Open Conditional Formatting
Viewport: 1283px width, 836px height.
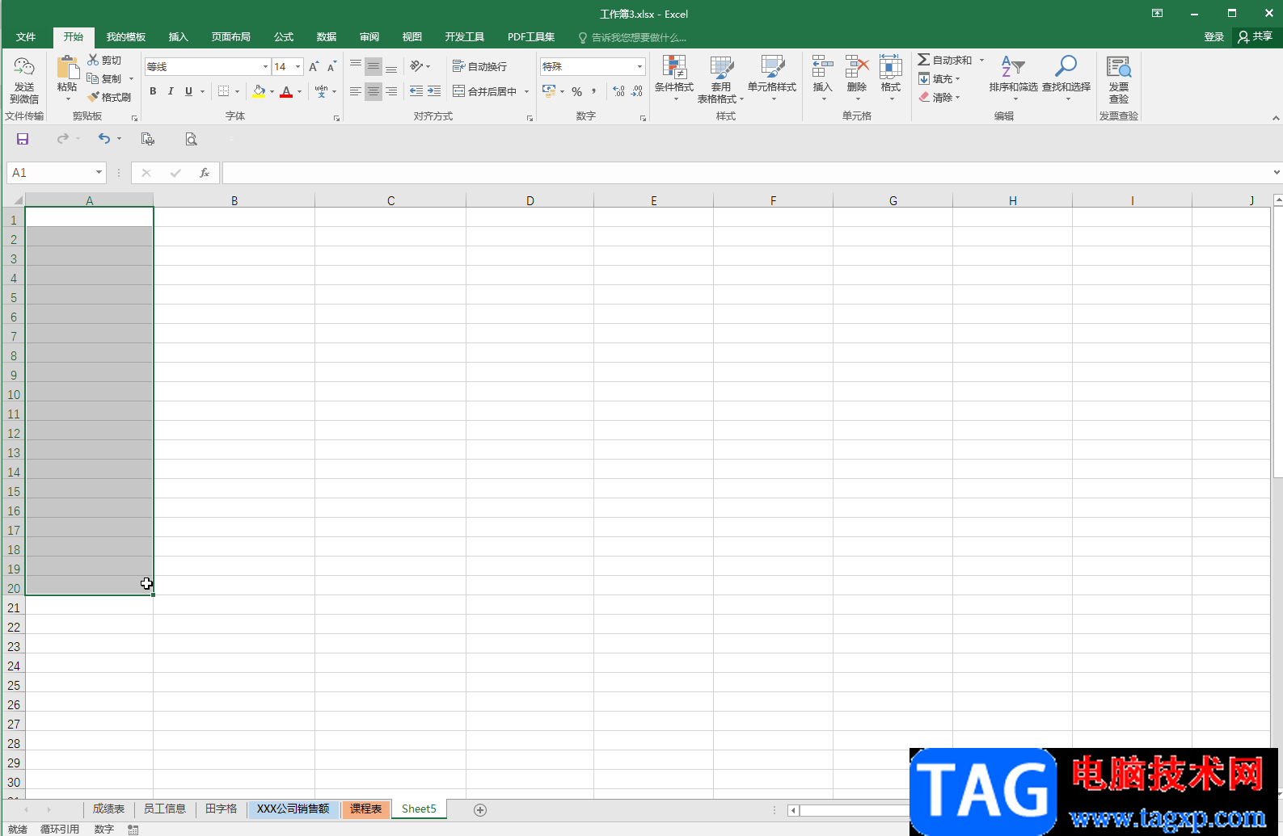coord(673,78)
